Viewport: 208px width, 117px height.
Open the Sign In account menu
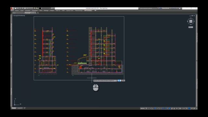coord(165,8)
